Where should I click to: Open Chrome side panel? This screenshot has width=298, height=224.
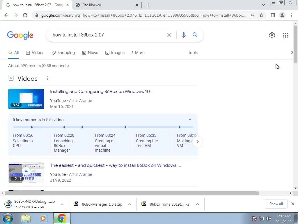(x=273, y=15)
